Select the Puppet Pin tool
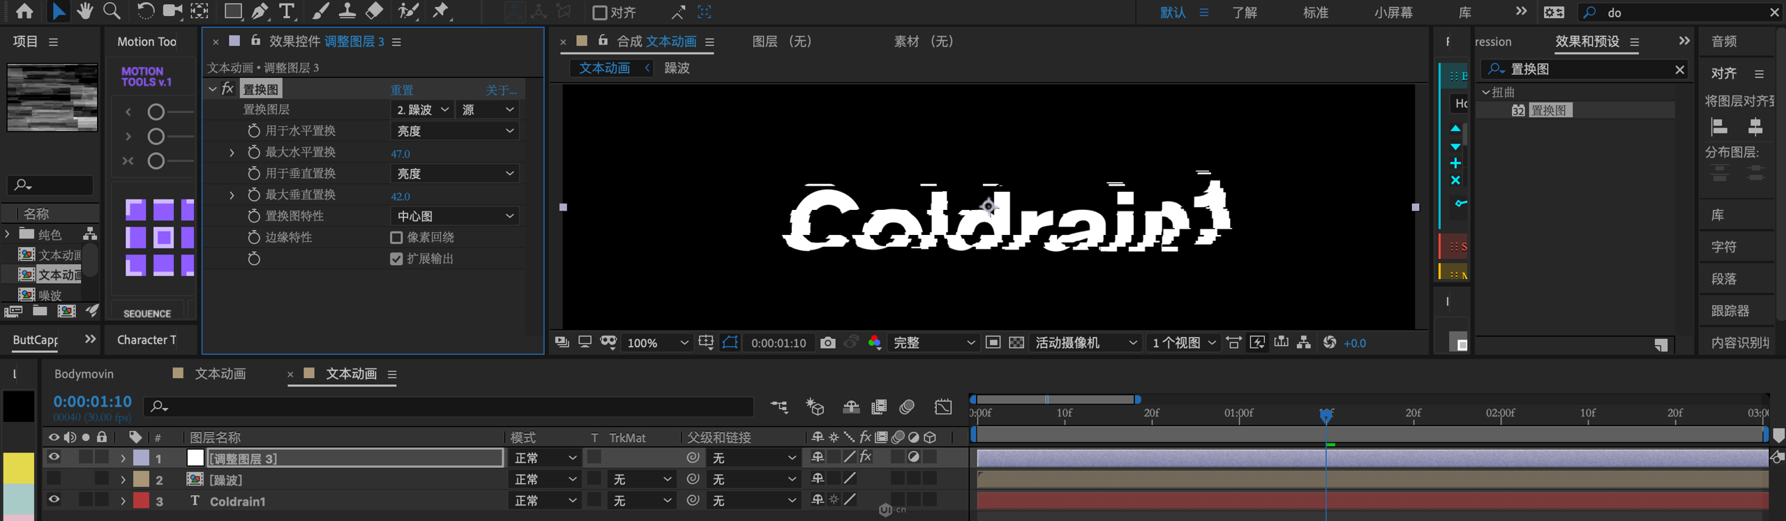Image resolution: width=1786 pixels, height=521 pixels. tap(440, 11)
